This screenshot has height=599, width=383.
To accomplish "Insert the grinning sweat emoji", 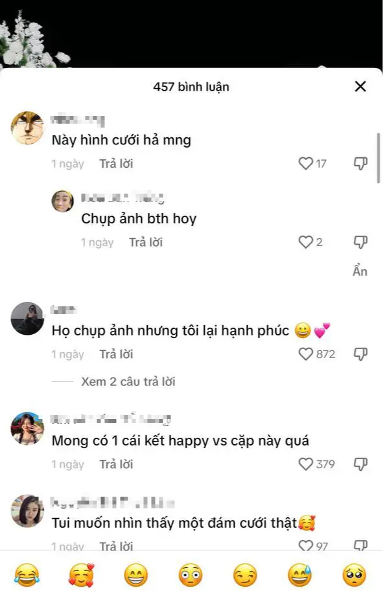I will 299,575.
